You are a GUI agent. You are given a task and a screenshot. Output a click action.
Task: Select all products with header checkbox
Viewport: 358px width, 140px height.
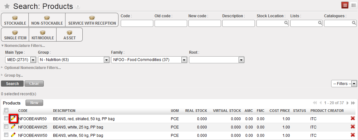point(6,111)
